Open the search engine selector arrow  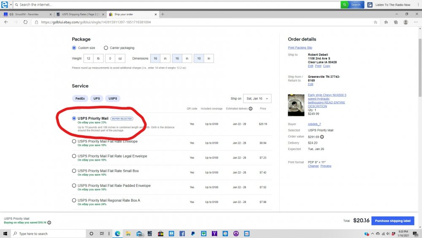click(11, 5)
